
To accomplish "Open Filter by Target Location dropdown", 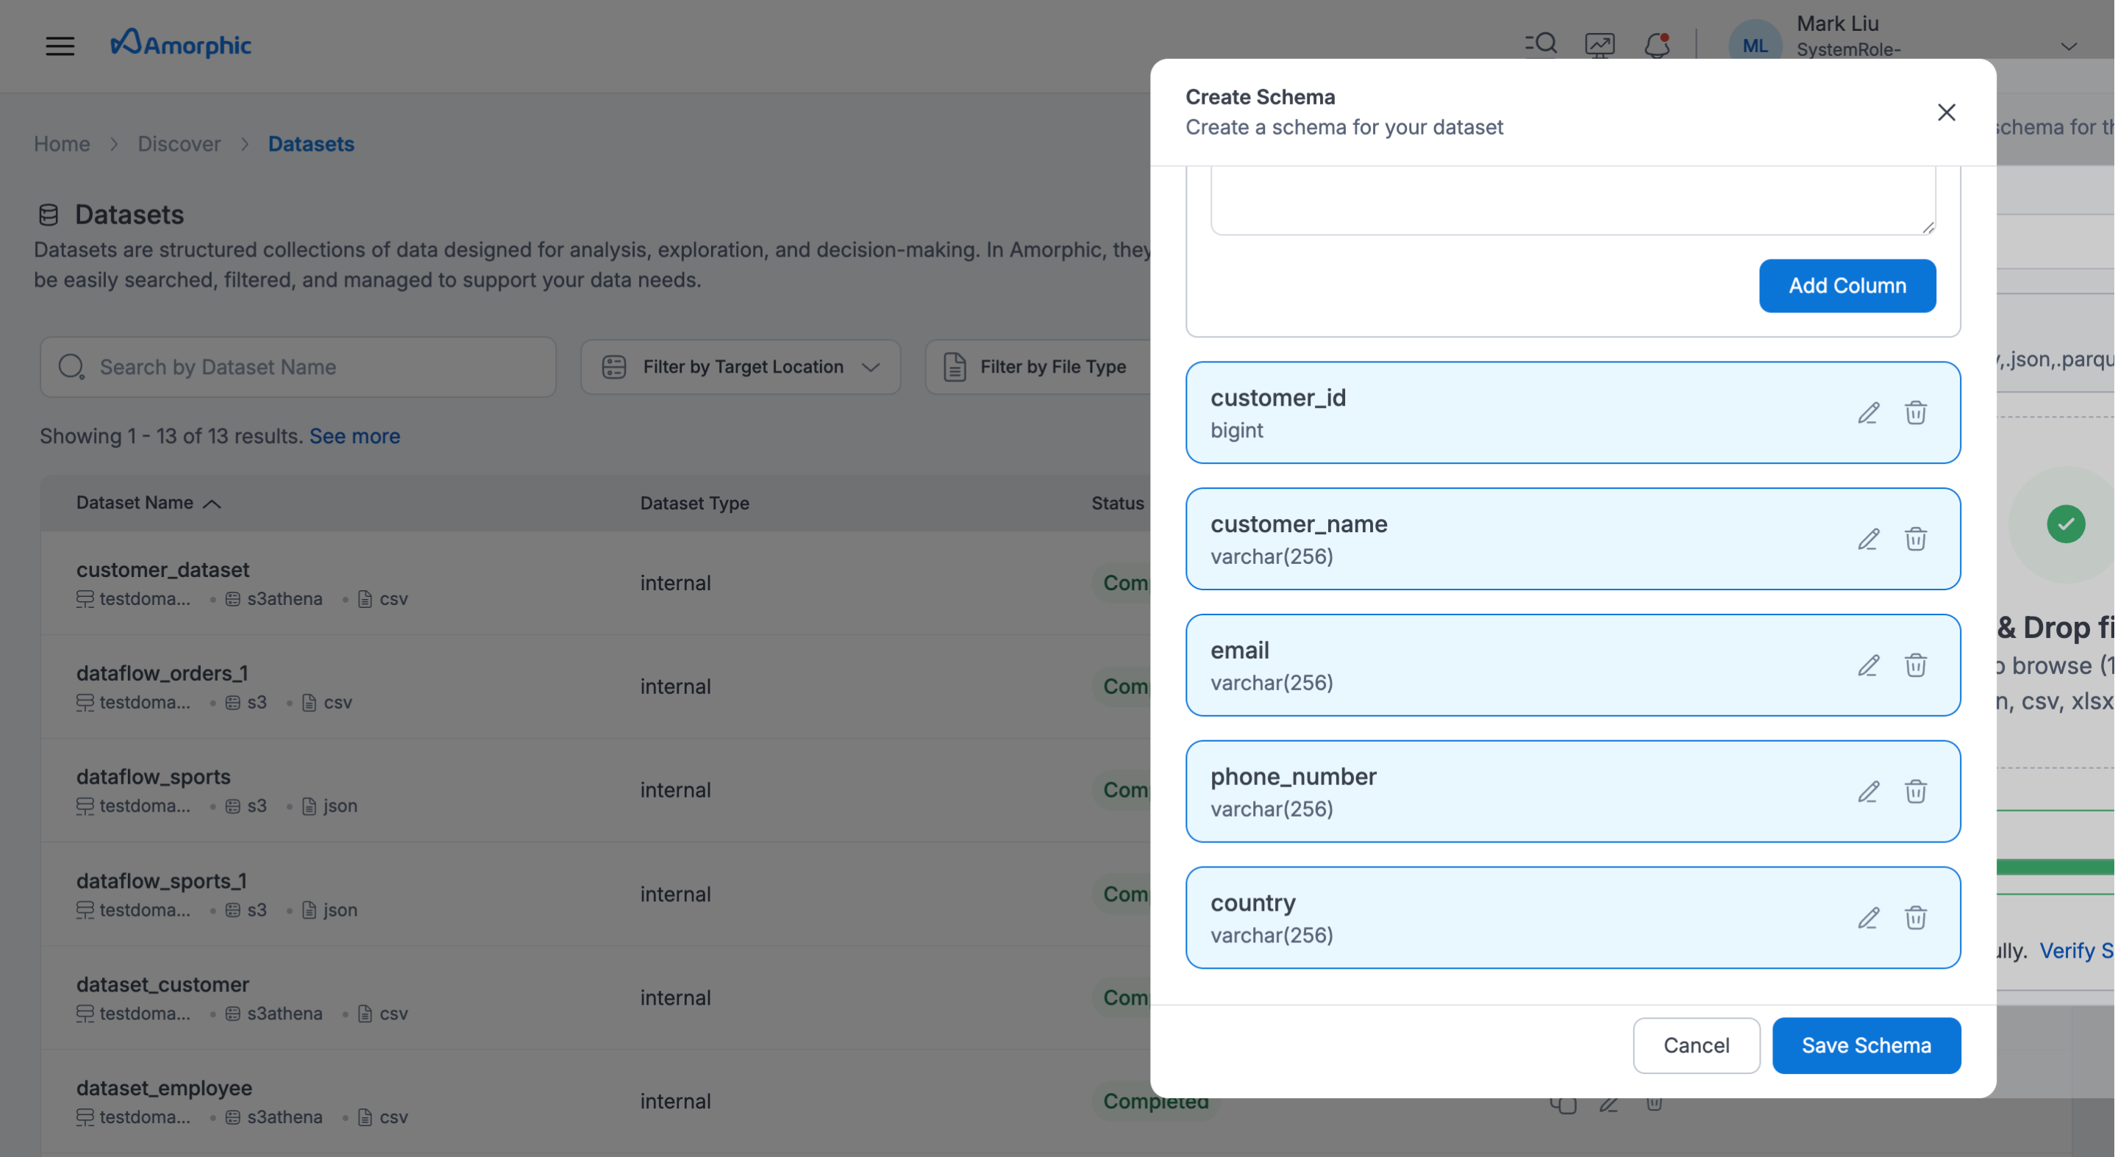I will pos(740,367).
